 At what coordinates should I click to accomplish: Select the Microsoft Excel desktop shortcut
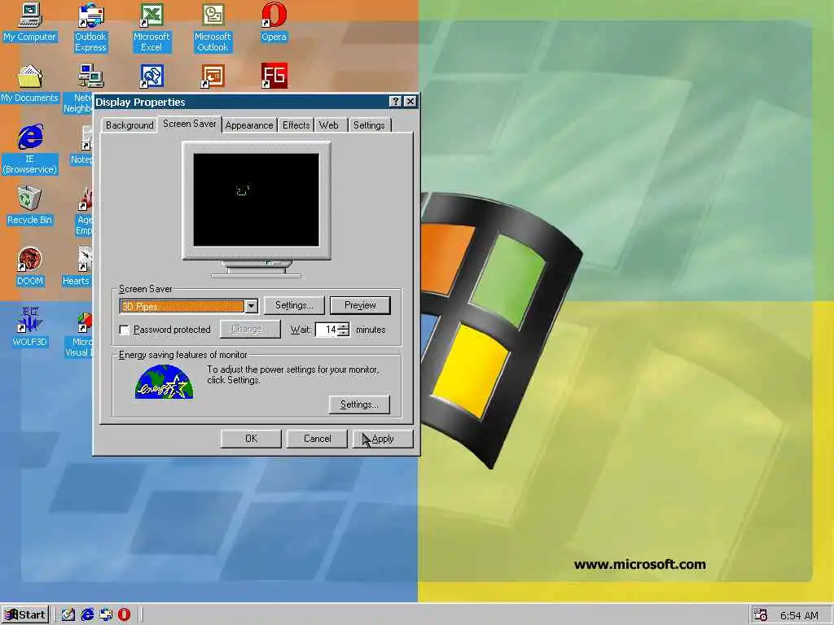(151, 28)
